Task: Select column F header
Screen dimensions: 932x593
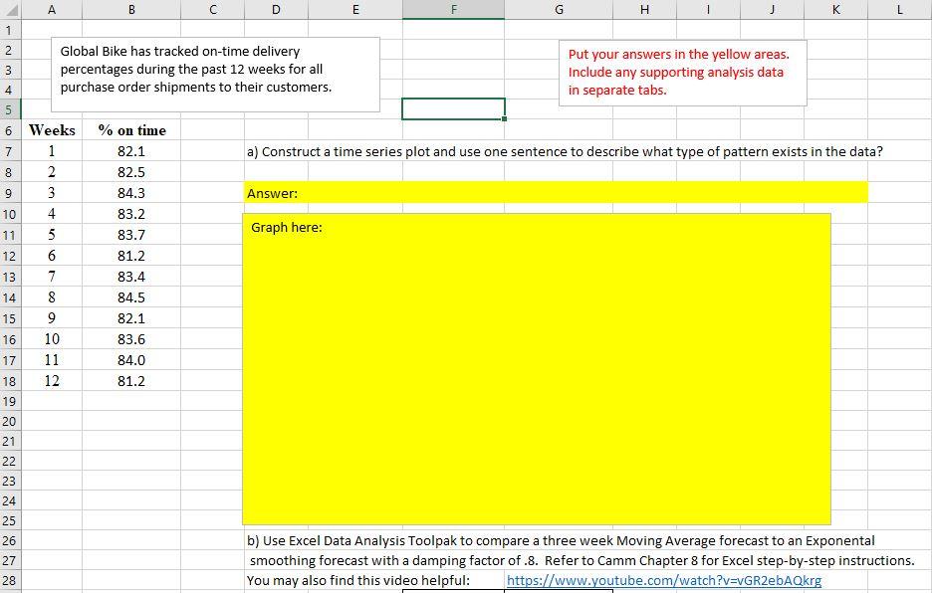Action: click(453, 9)
